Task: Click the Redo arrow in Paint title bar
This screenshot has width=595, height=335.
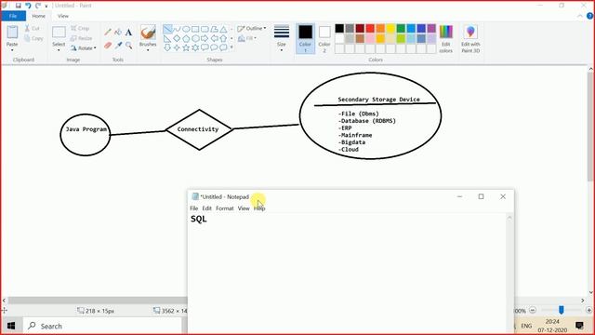Action: click(37, 6)
